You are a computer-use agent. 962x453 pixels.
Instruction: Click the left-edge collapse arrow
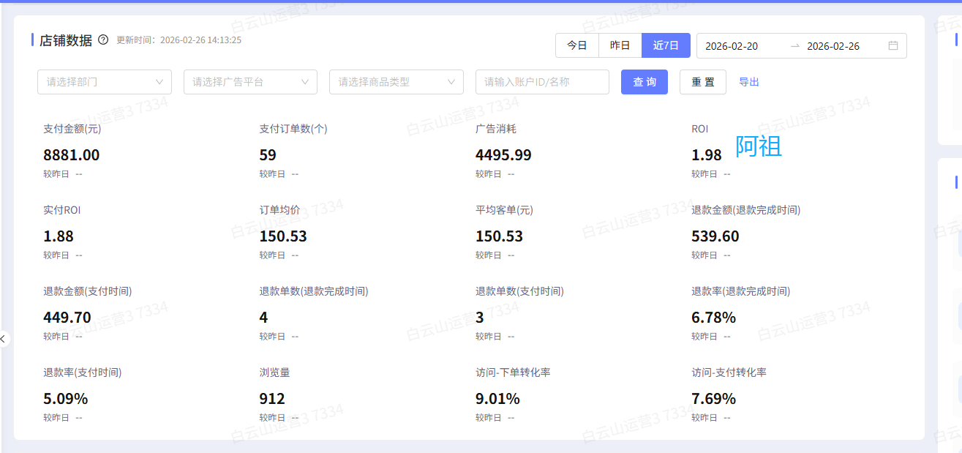[4, 339]
